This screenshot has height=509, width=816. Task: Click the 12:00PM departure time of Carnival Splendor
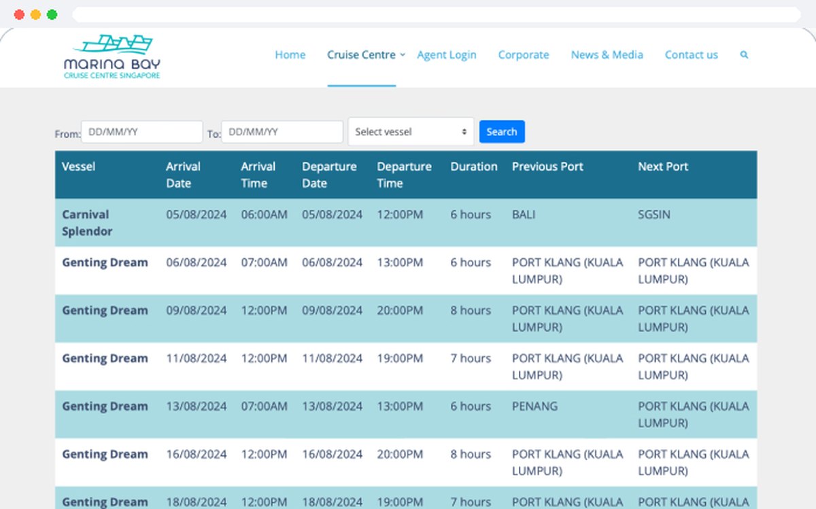click(x=400, y=215)
